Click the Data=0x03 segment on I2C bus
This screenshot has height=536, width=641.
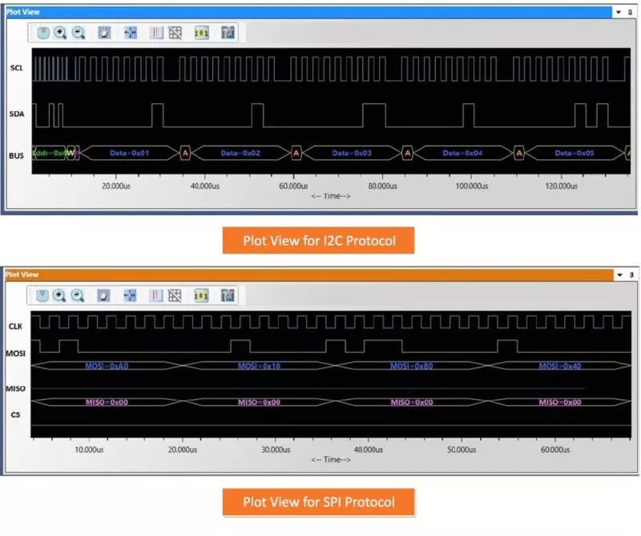(x=353, y=153)
